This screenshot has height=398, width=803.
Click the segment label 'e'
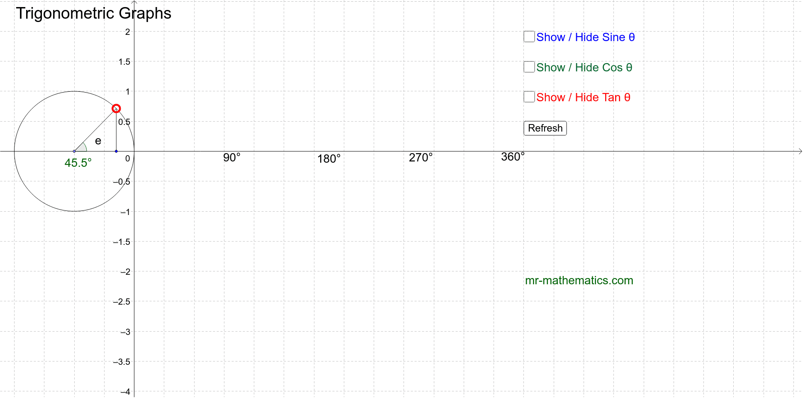pos(98,141)
